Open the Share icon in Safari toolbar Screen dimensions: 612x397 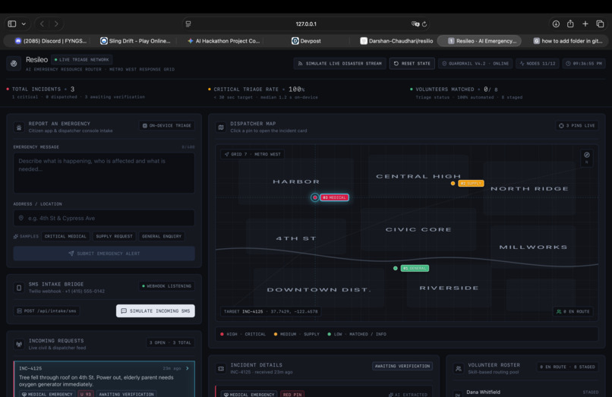click(x=570, y=24)
